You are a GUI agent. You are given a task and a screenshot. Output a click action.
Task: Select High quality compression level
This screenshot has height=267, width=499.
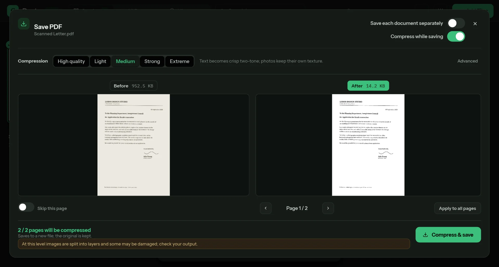(x=71, y=61)
